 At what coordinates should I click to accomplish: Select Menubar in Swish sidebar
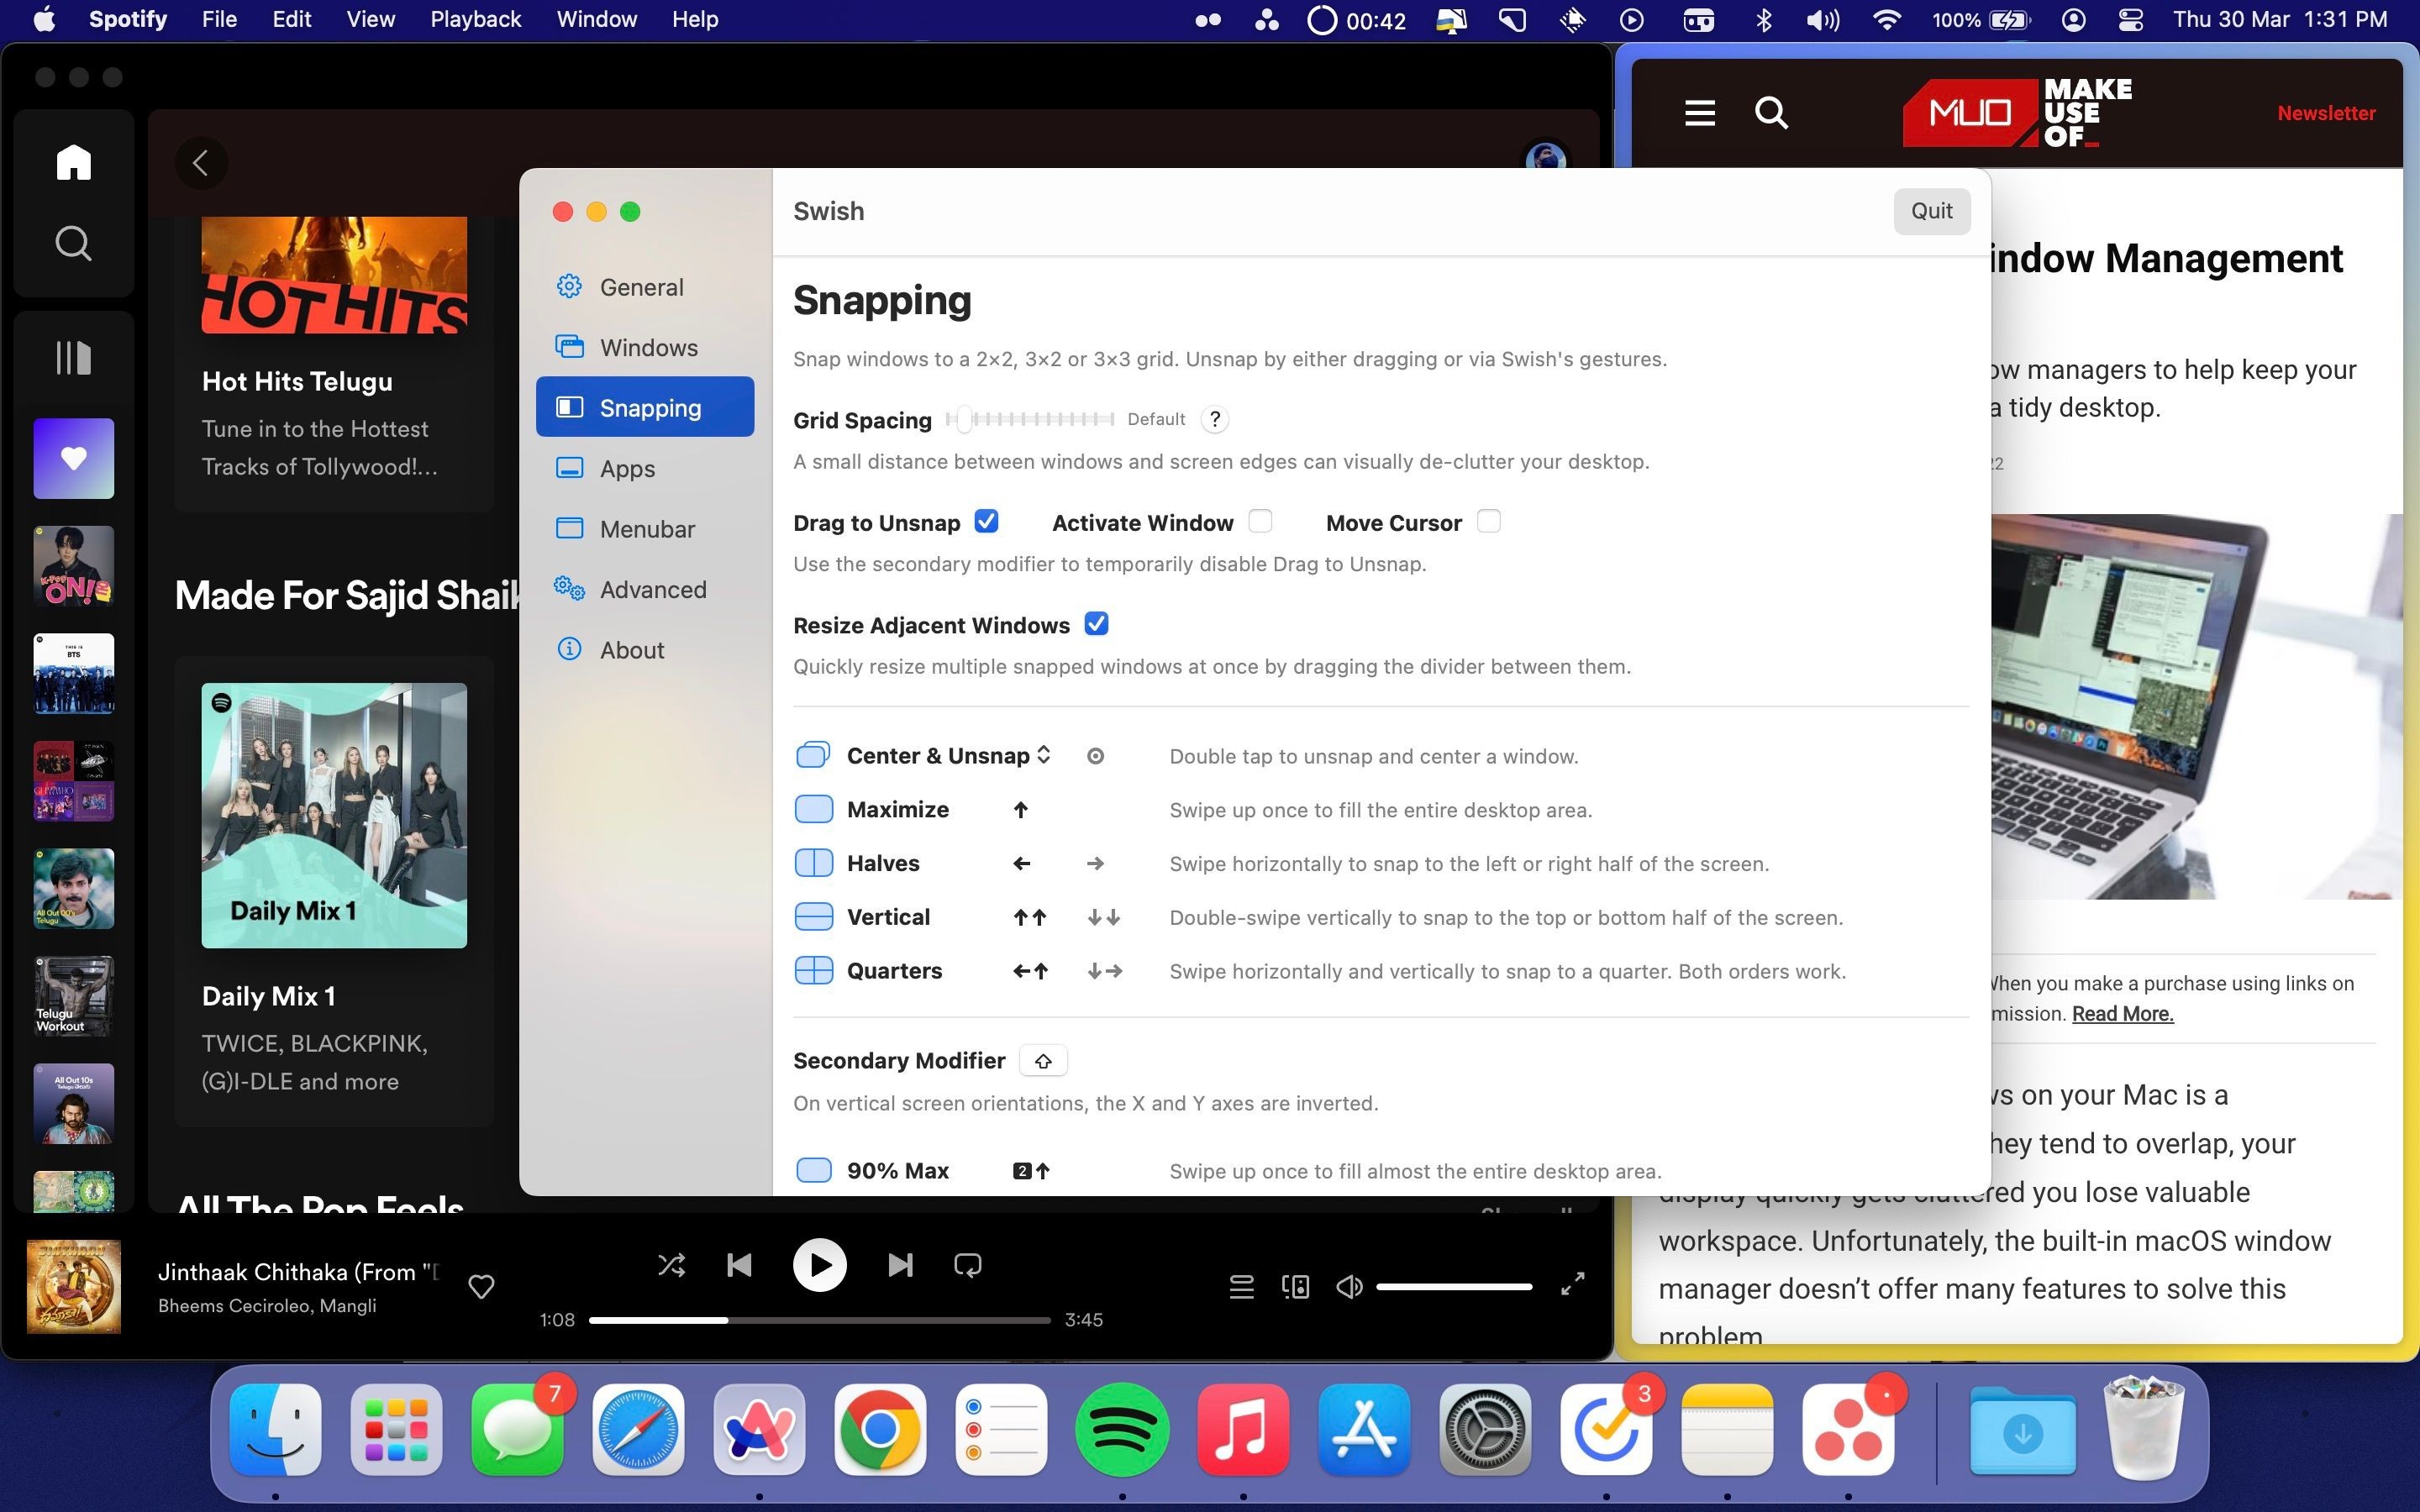[645, 528]
